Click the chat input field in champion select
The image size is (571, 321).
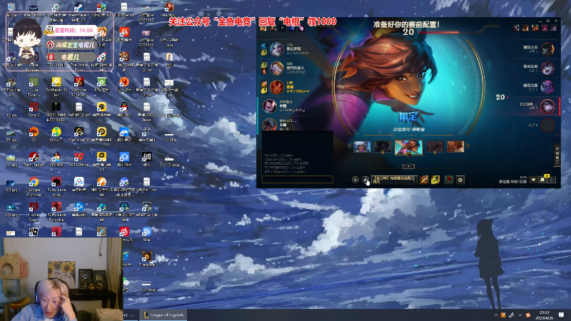click(297, 179)
